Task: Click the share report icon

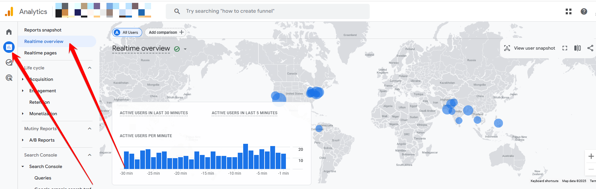Action: [x=590, y=48]
